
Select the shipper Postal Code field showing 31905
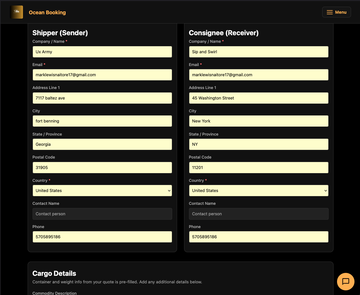click(x=102, y=167)
